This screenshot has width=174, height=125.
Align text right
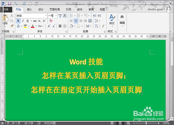tap(81, 21)
